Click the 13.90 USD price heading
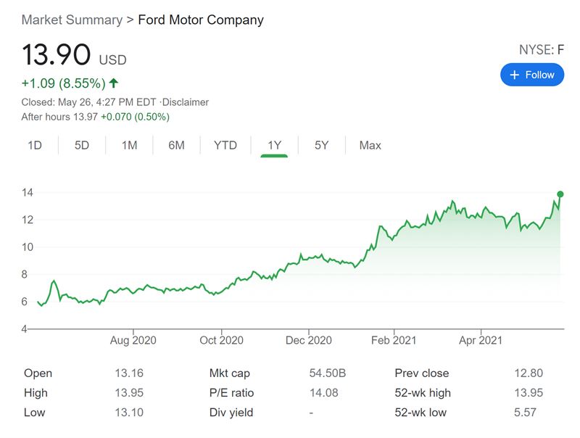 (57, 56)
